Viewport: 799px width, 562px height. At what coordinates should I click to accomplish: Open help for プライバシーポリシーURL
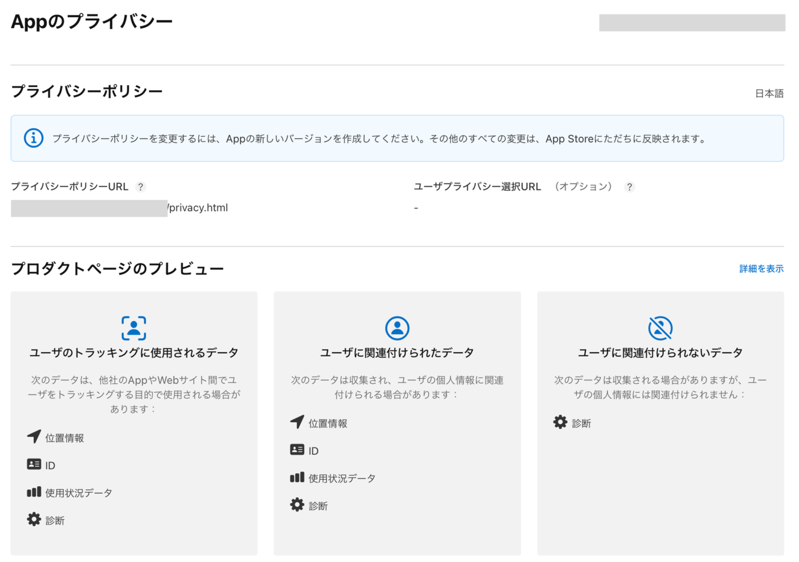141,187
